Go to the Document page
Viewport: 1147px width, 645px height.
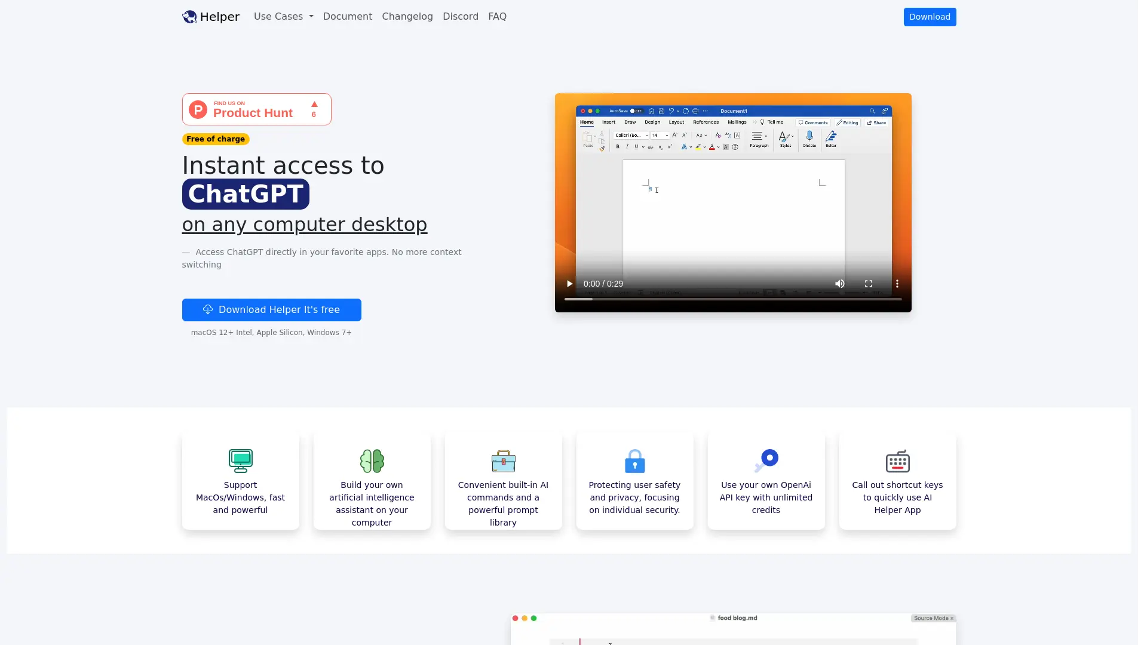tap(348, 17)
